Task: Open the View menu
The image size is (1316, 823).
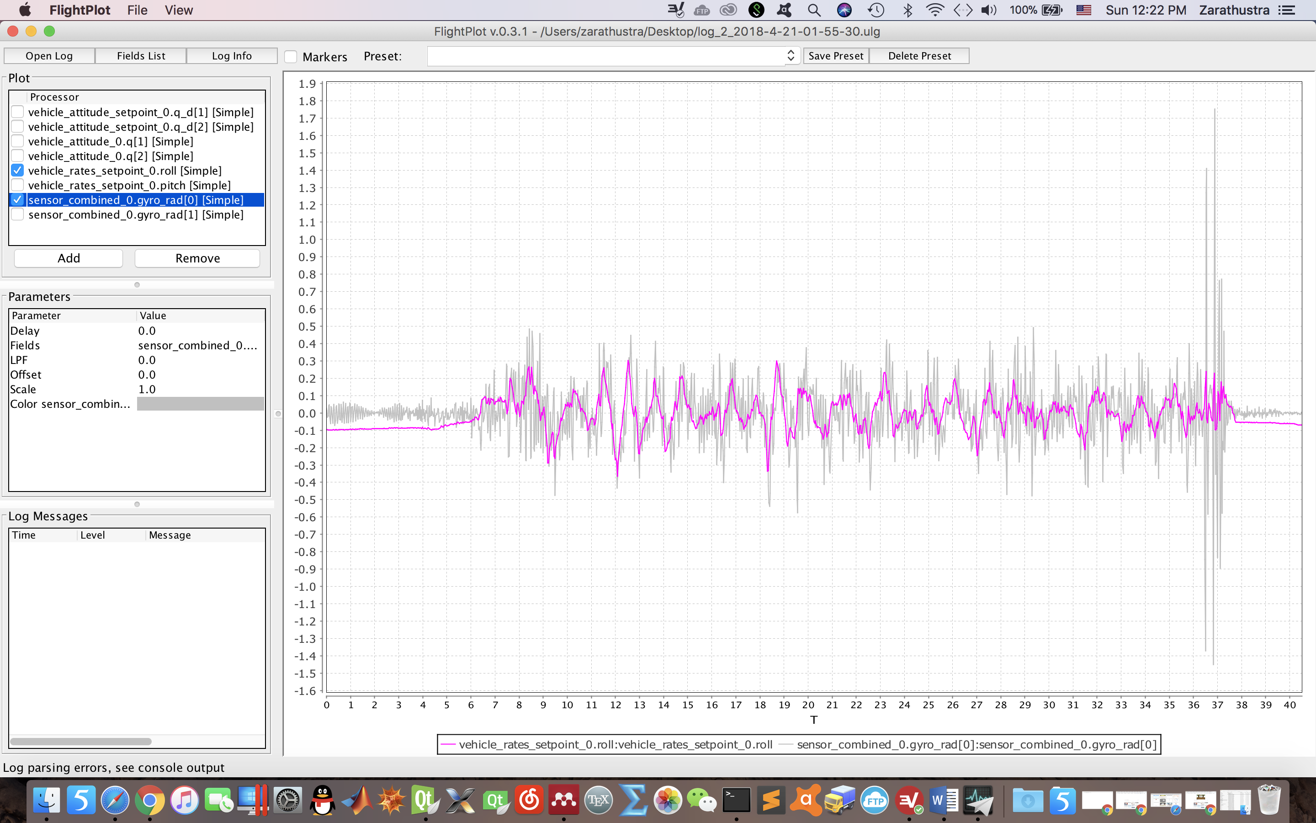Action: pos(179,11)
